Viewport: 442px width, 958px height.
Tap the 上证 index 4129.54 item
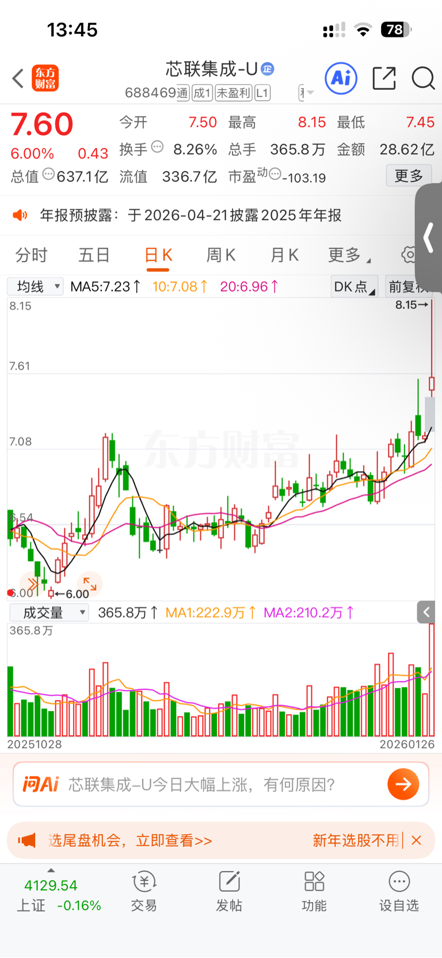[59, 896]
